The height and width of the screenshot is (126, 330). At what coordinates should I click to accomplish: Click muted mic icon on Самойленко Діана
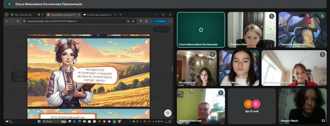coord(322,54)
